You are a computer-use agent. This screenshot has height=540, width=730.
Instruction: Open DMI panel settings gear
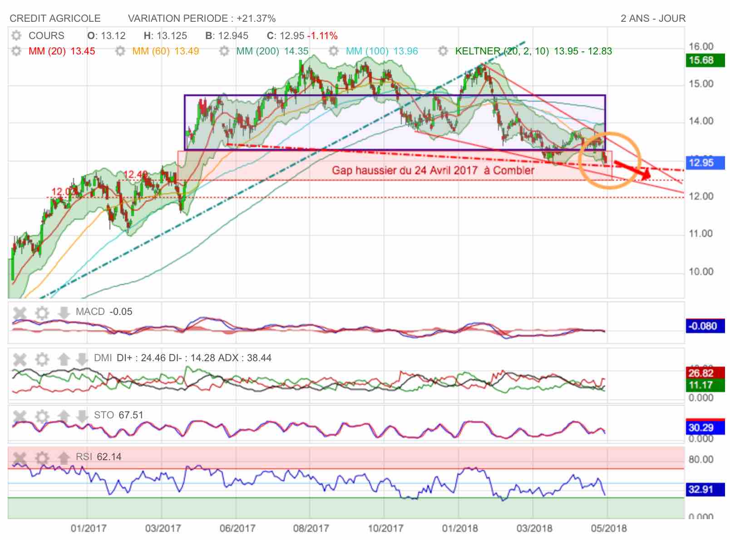(x=42, y=359)
